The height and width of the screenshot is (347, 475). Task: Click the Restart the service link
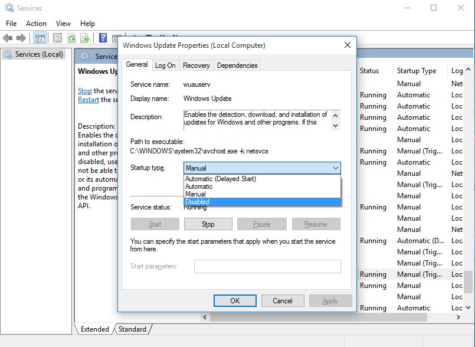(89, 100)
